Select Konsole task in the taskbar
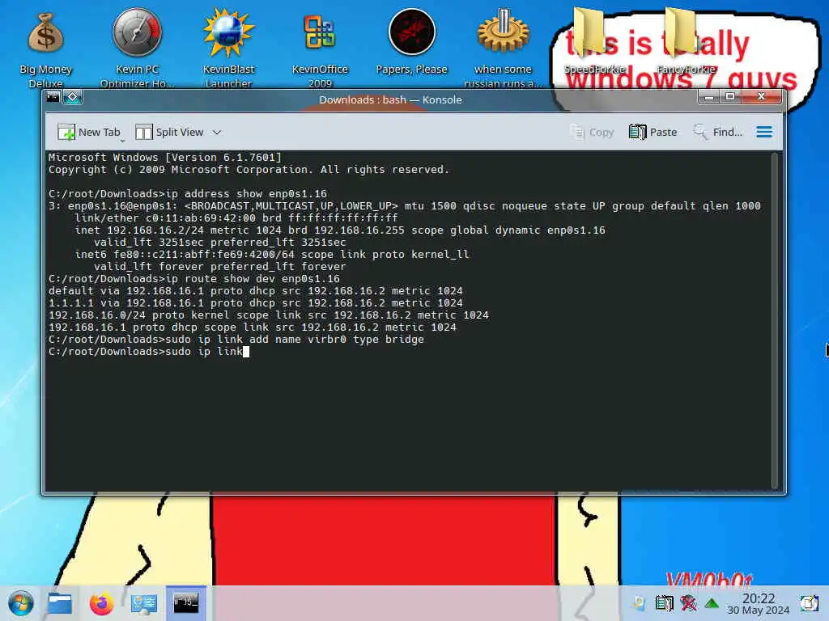 186,603
